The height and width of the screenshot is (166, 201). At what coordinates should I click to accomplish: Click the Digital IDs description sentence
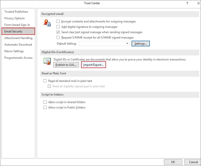point(120,59)
